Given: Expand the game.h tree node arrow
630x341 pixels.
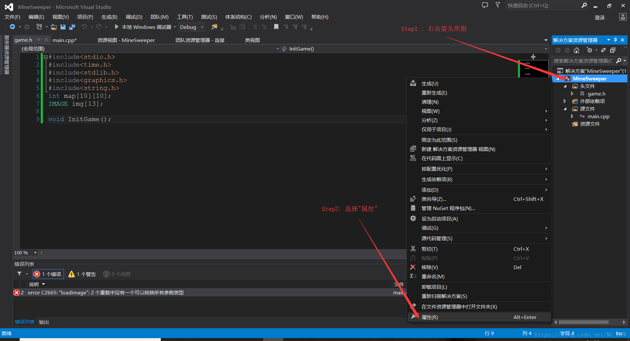Looking at the screenshot, I should click(x=572, y=94).
